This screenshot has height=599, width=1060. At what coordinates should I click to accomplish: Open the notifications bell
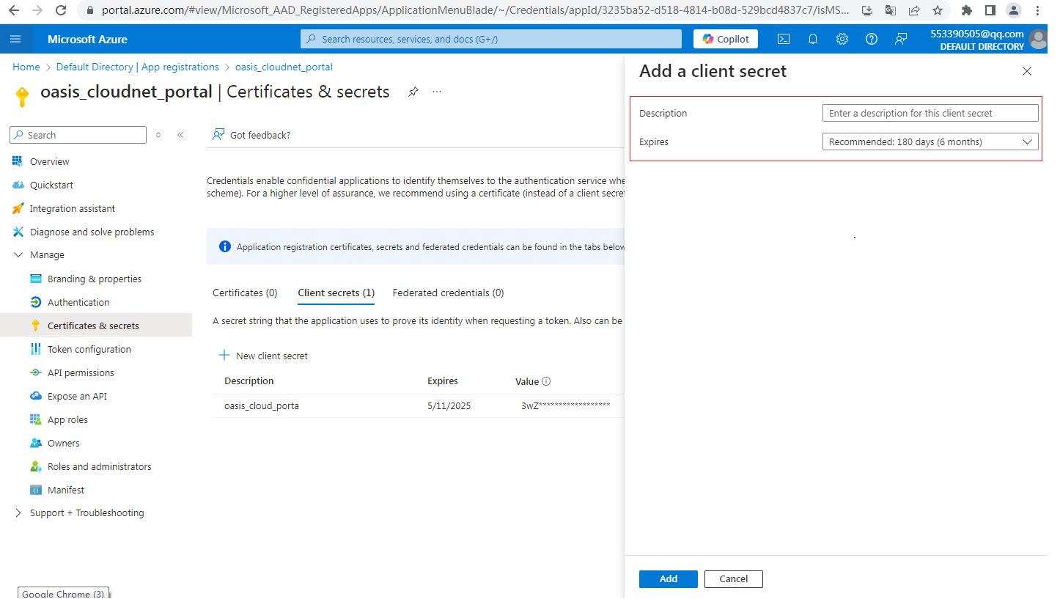813,39
